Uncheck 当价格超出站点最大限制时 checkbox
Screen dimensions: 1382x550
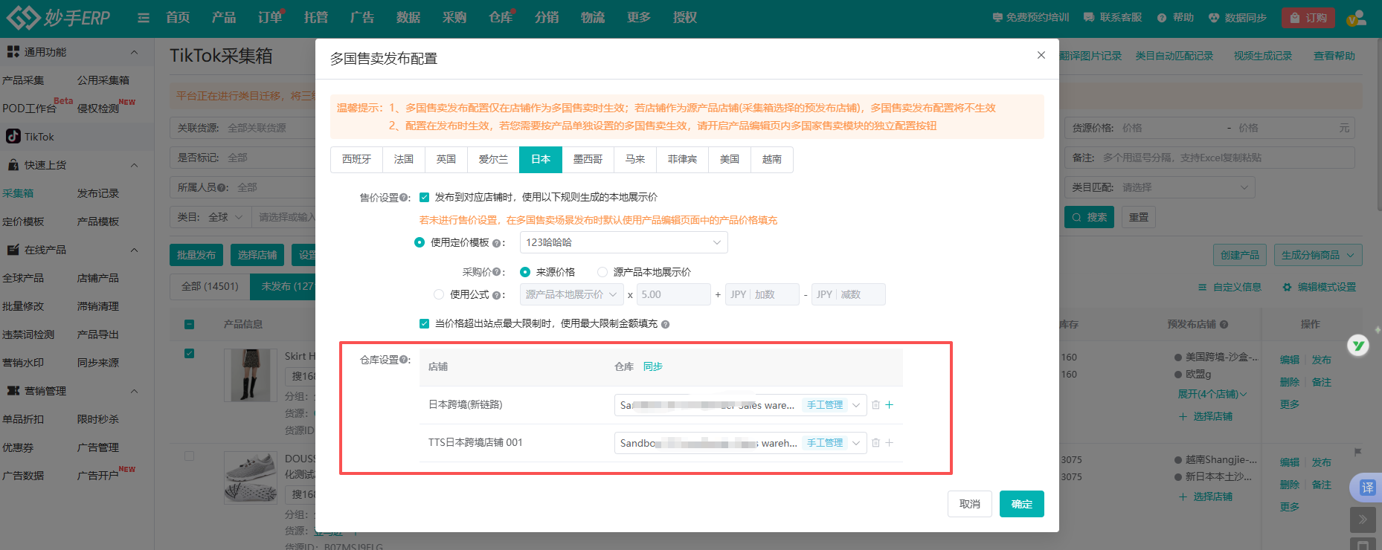(x=424, y=323)
